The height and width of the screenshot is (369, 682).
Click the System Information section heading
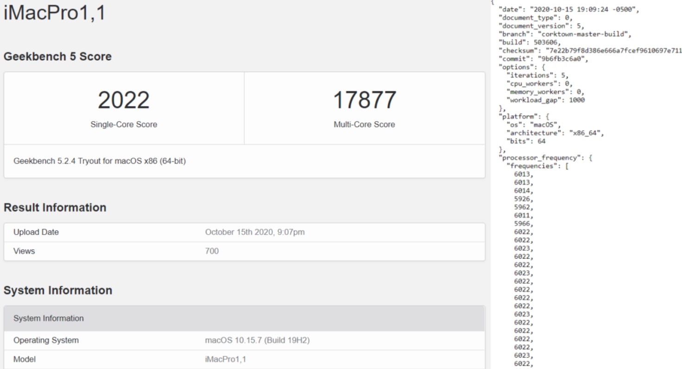click(58, 291)
